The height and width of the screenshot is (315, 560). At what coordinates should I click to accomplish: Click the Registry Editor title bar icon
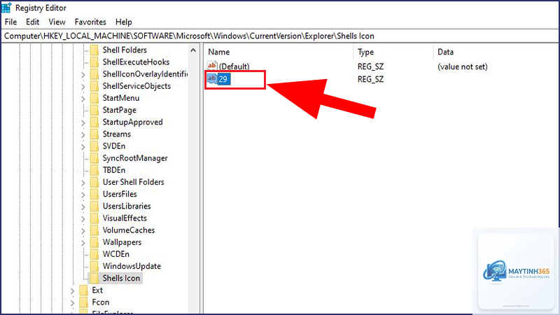(6, 8)
